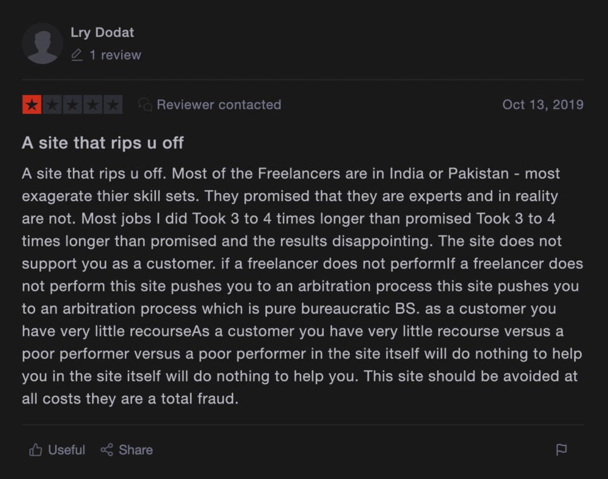Image resolution: width=608 pixels, height=479 pixels.
Task: Click the pencil icon beside 1 review
Action: (x=77, y=55)
